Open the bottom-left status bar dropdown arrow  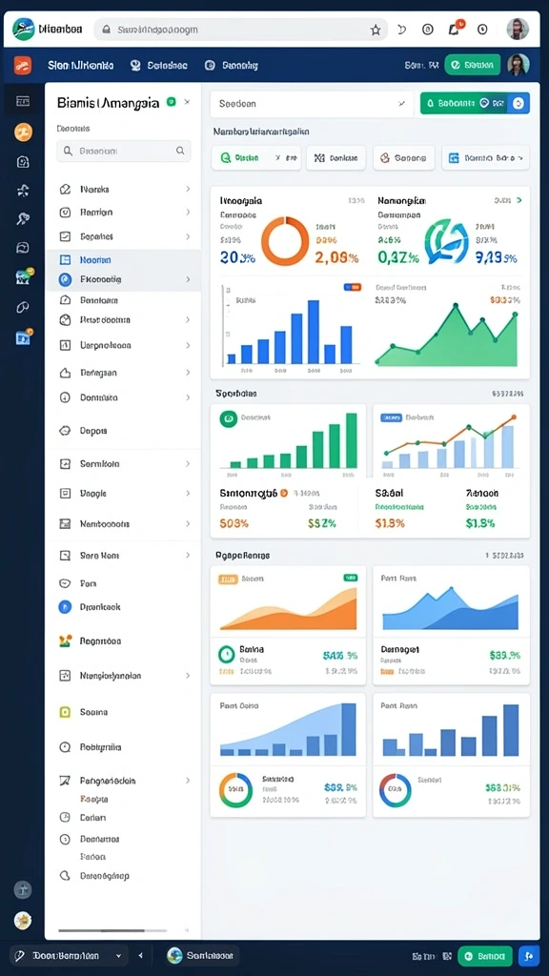[118, 955]
